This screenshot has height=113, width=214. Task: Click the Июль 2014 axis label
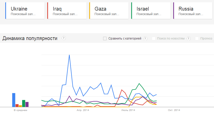(x=128, y=110)
